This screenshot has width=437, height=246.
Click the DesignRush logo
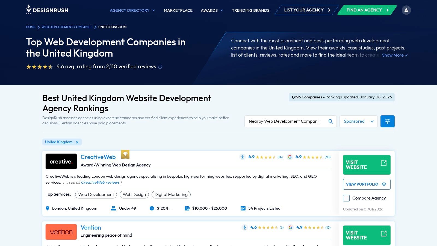pyautogui.click(x=46, y=10)
